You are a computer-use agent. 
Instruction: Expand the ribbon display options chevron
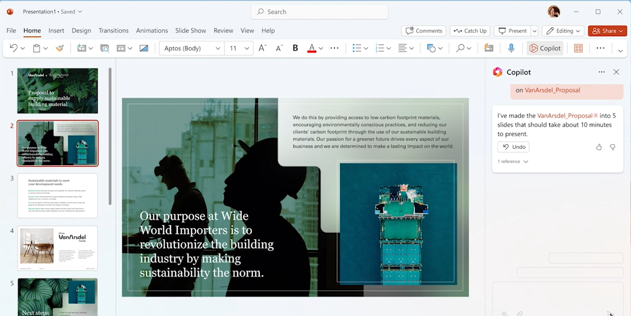(x=620, y=51)
